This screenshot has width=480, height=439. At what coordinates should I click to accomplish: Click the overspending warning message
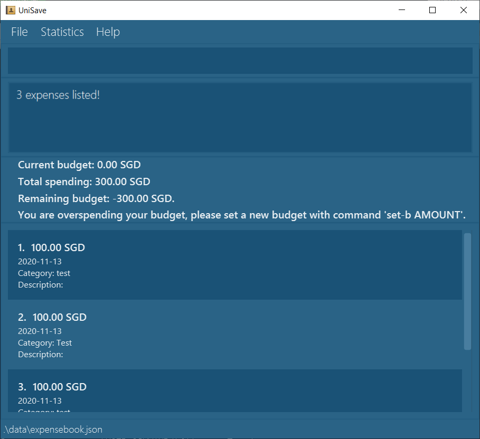(241, 215)
